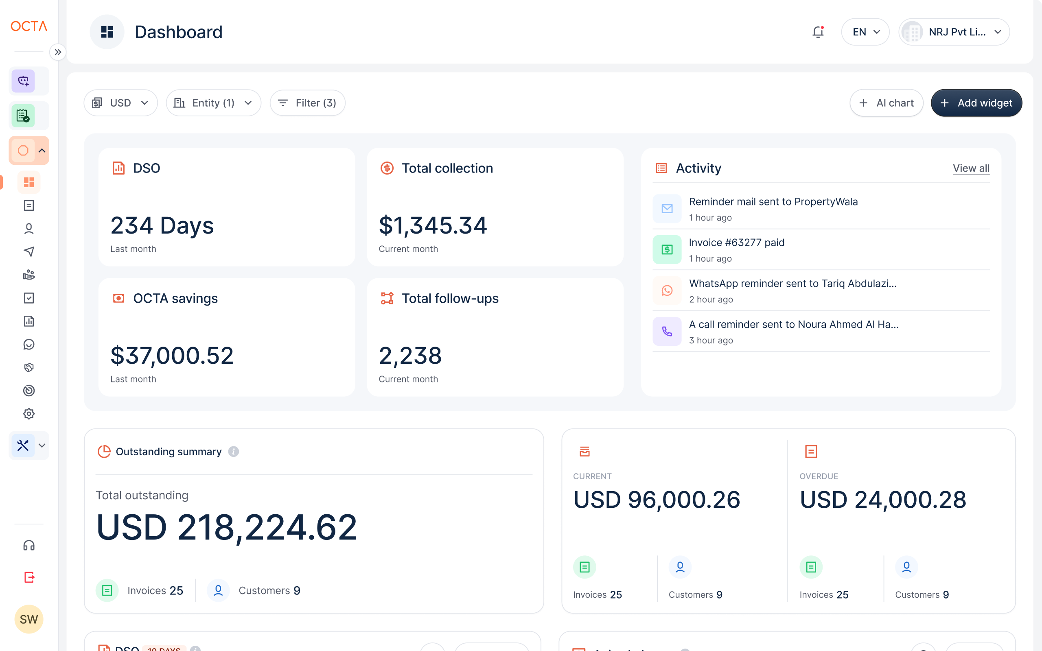Viewport: 1042px width, 651px height.
Task: Open the checkbox tasks sidebar icon
Action: [x=29, y=298]
